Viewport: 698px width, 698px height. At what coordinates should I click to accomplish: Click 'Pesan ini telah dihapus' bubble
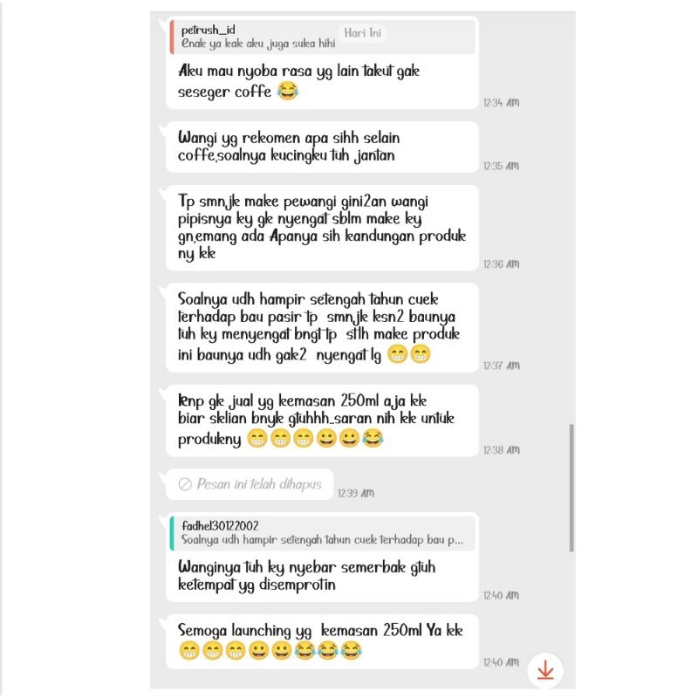click(x=250, y=484)
